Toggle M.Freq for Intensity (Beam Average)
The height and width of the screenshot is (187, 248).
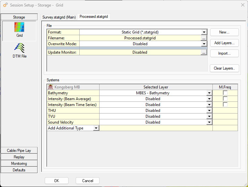click(x=225, y=99)
